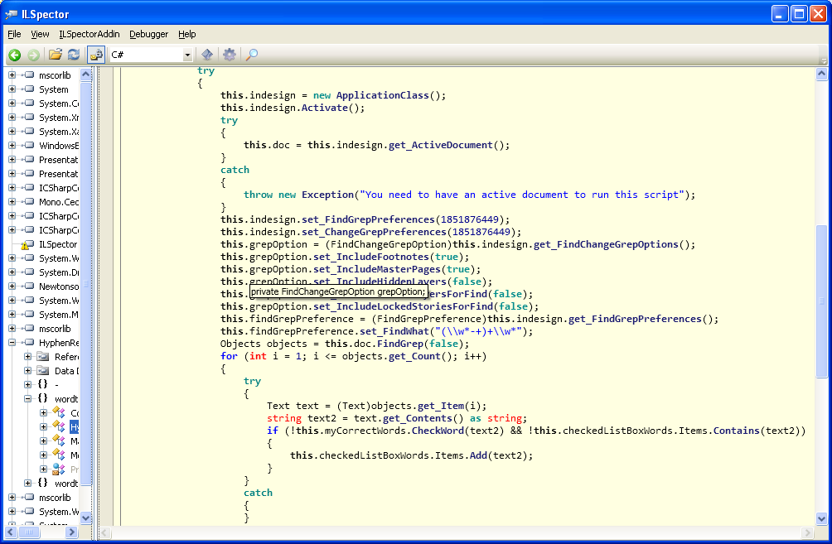Image resolution: width=832 pixels, height=544 pixels.
Task: Go back with the green Back arrow
Action: point(14,55)
